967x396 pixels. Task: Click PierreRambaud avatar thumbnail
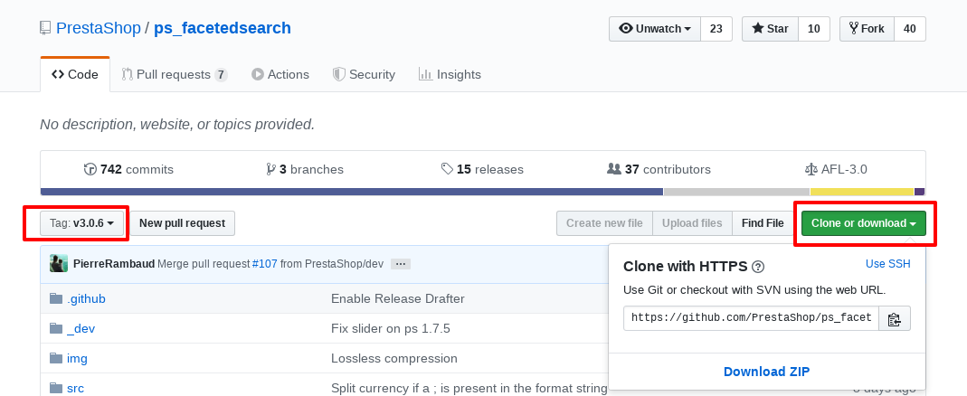pyautogui.click(x=59, y=264)
